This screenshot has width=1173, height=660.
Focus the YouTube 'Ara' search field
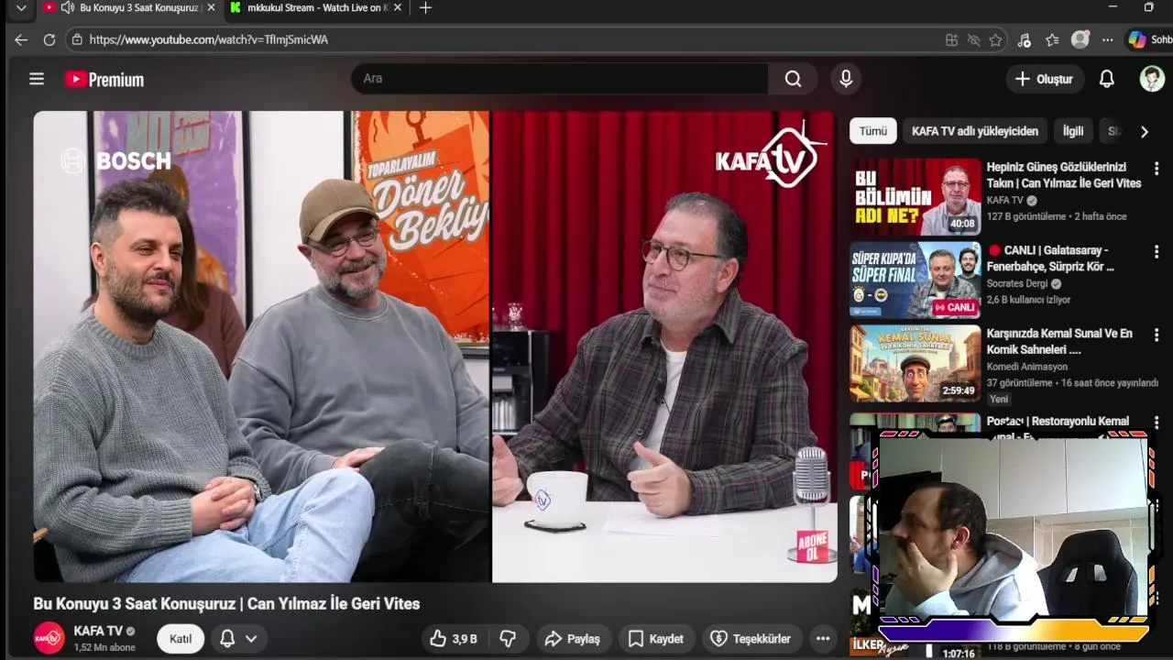pyautogui.click(x=559, y=79)
